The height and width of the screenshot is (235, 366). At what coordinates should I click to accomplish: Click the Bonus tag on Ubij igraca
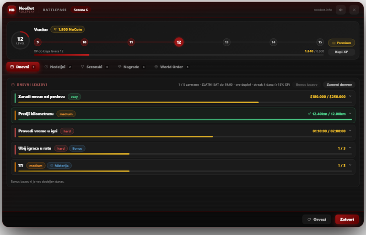(77, 149)
